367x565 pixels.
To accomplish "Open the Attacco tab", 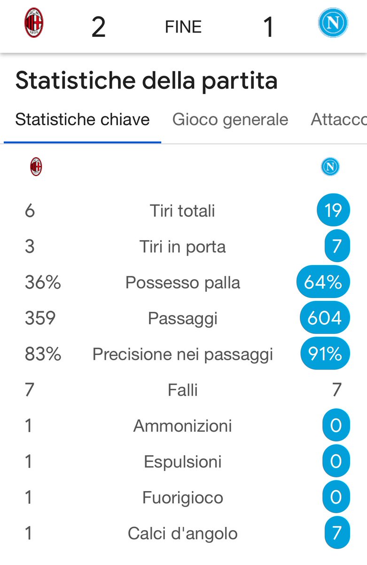I will pyautogui.click(x=338, y=120).
